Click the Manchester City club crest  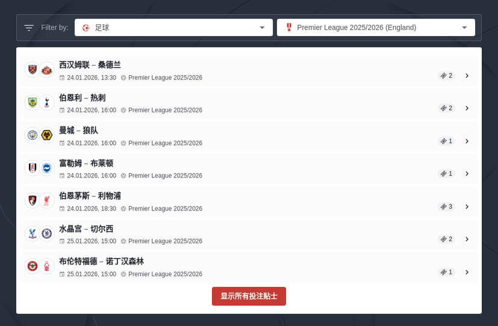coord(33,135)
